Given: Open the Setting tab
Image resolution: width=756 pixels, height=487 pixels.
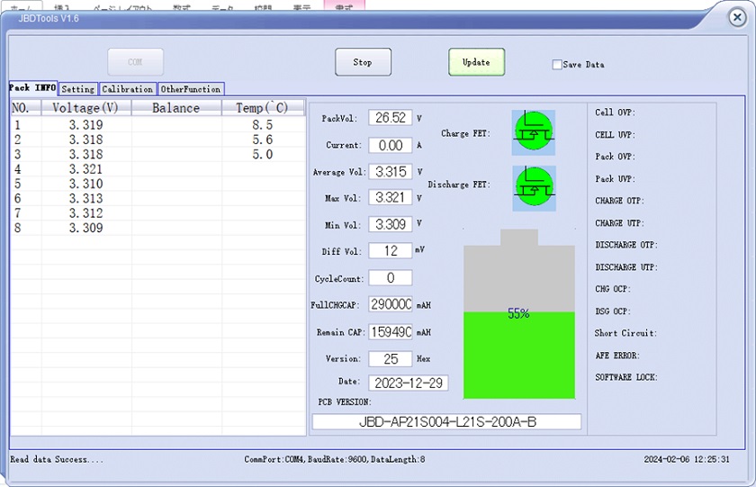Looking at the screenshot, I should coord(78,89).
